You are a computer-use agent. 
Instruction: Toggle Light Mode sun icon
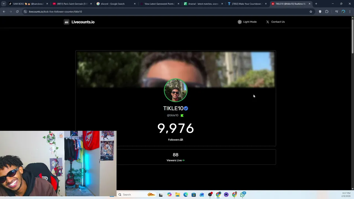tap(240, 22)
